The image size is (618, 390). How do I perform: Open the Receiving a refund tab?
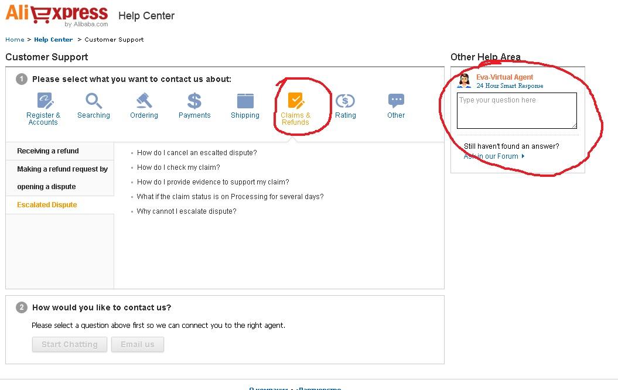pos(60,151)
